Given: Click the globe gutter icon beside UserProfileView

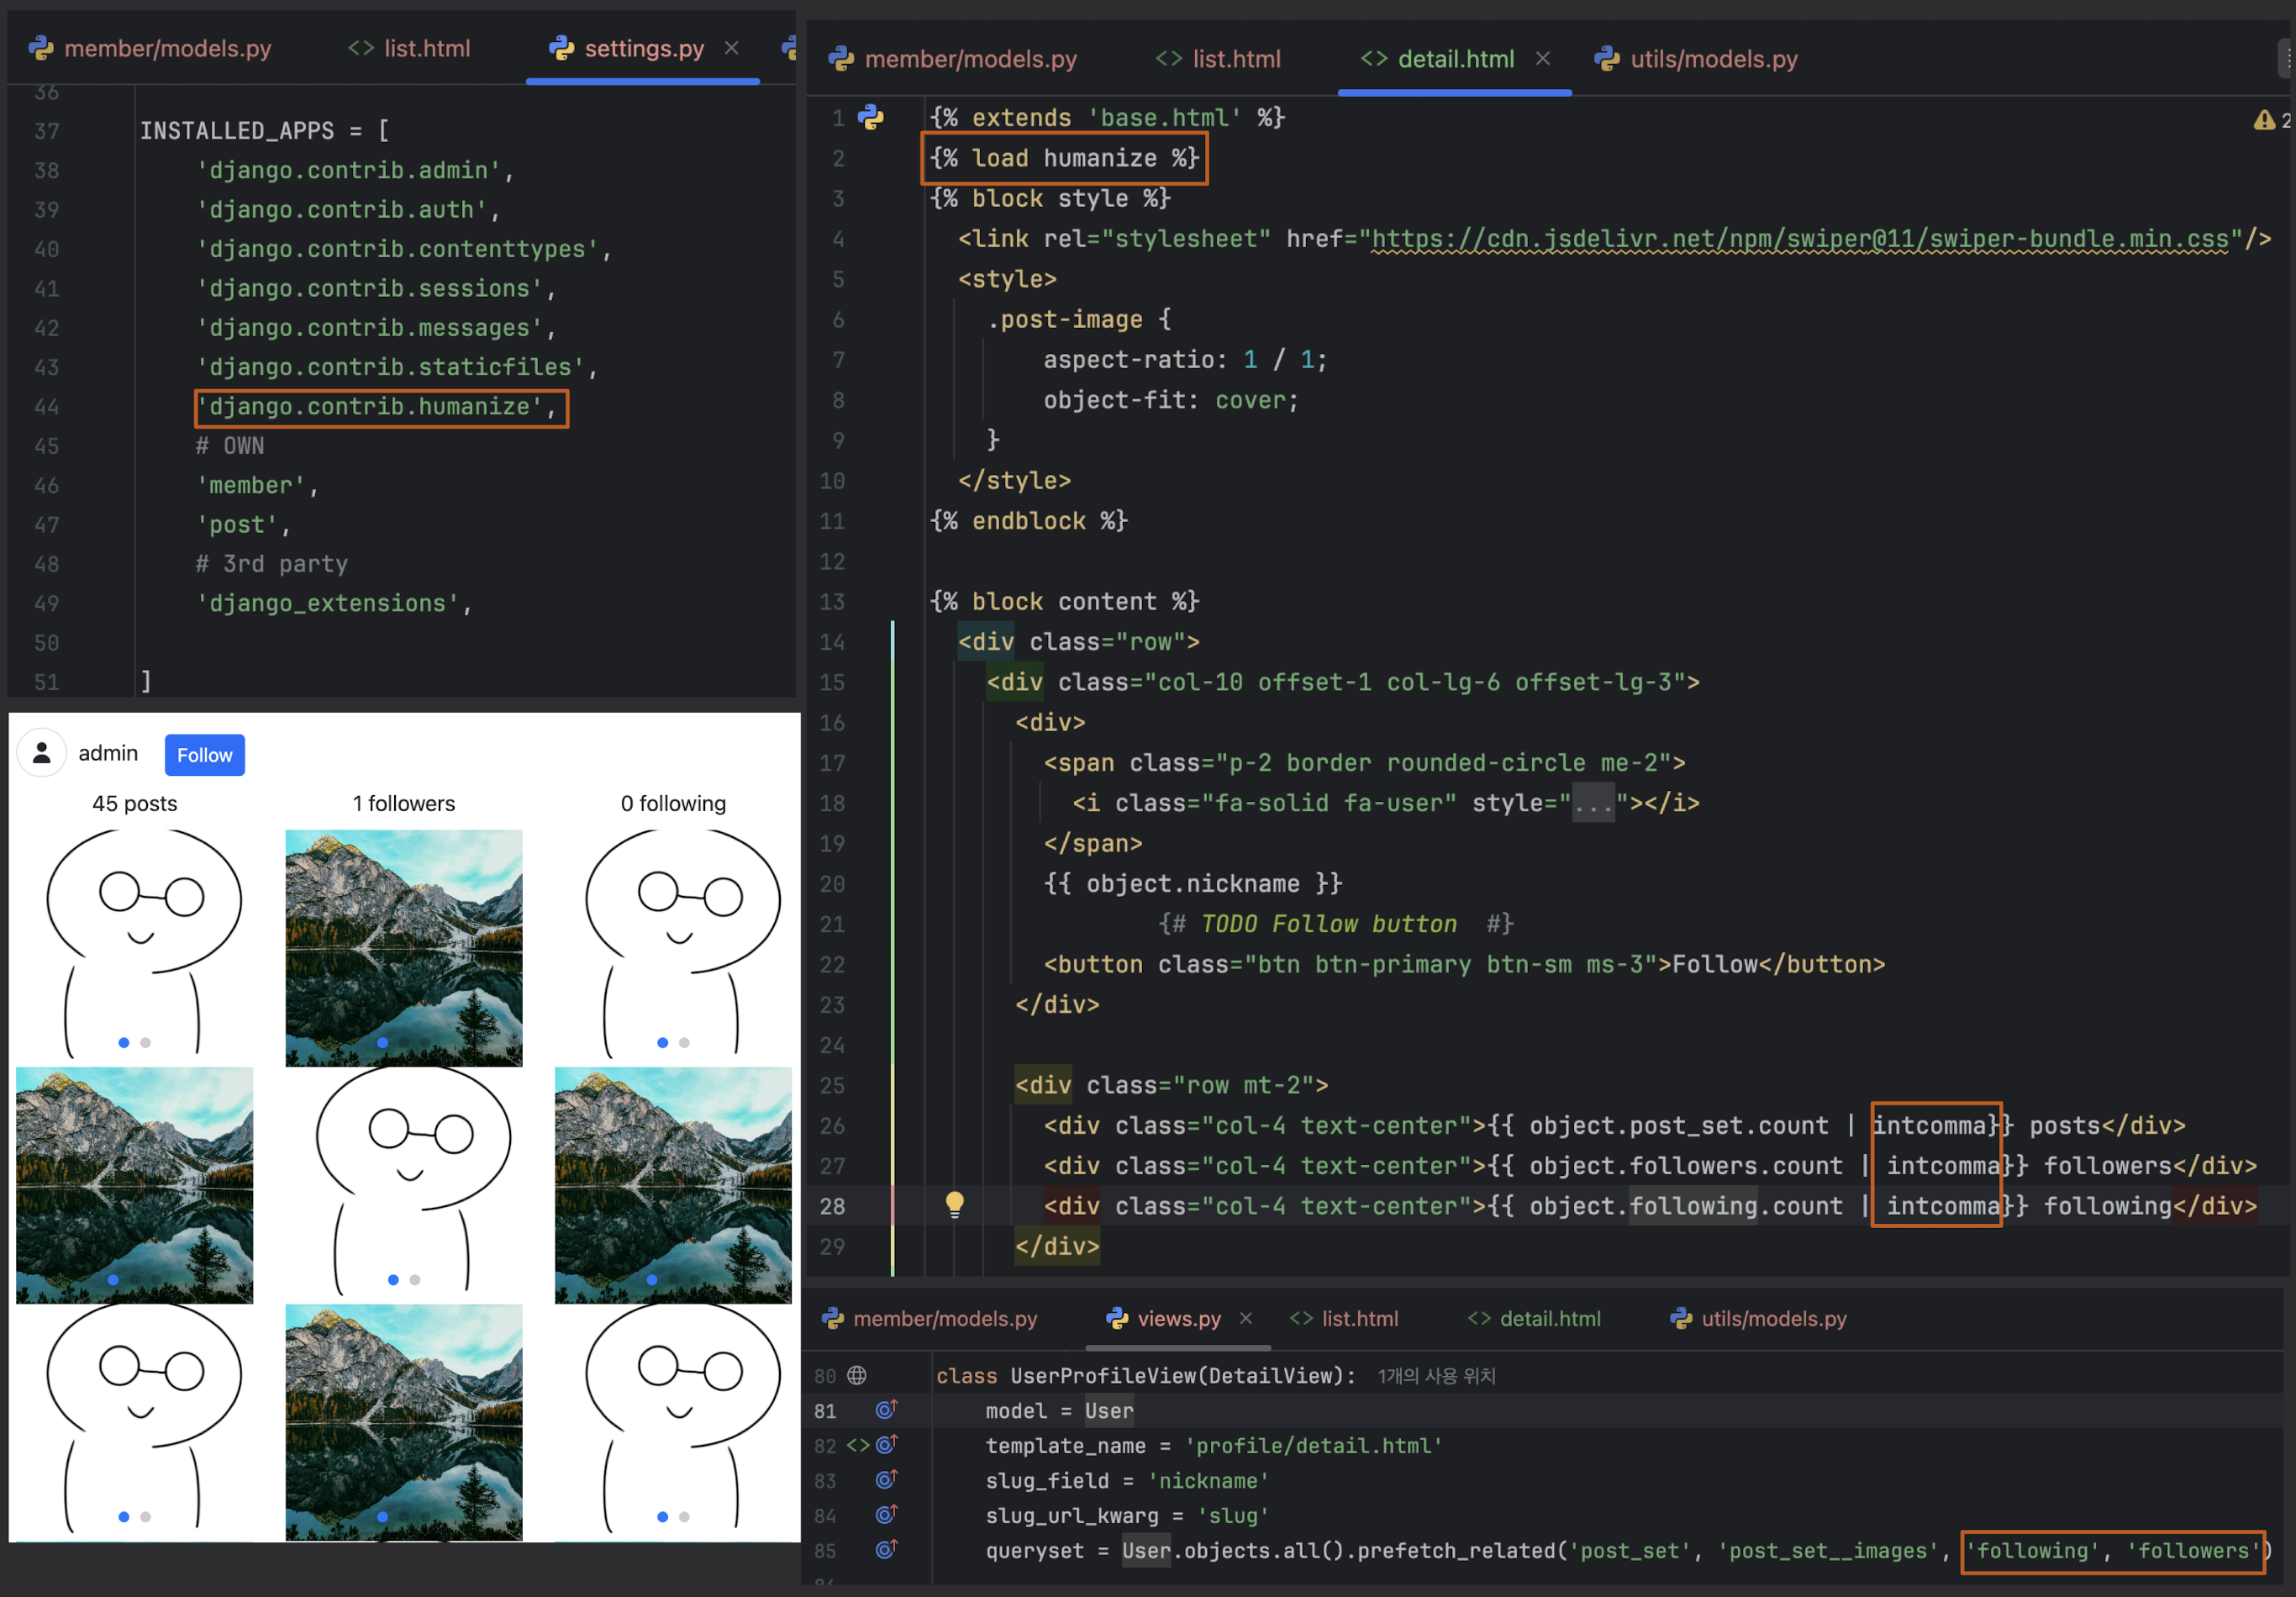Looking at the screenshot, I should click(857, 1375).
